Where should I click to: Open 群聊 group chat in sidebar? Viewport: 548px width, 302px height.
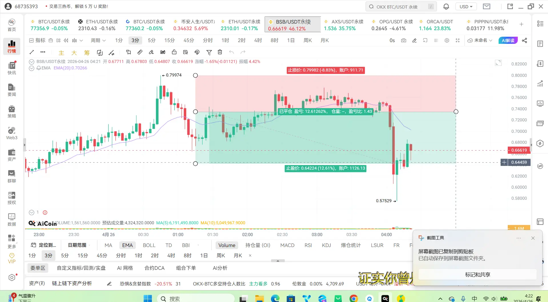pyautogui.click(x=12, y=176)
